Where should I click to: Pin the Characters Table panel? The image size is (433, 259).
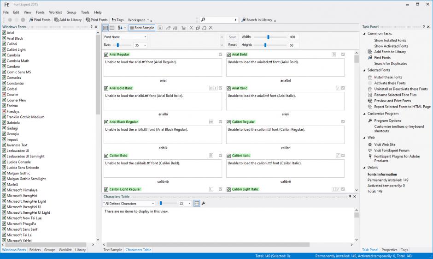350,196
